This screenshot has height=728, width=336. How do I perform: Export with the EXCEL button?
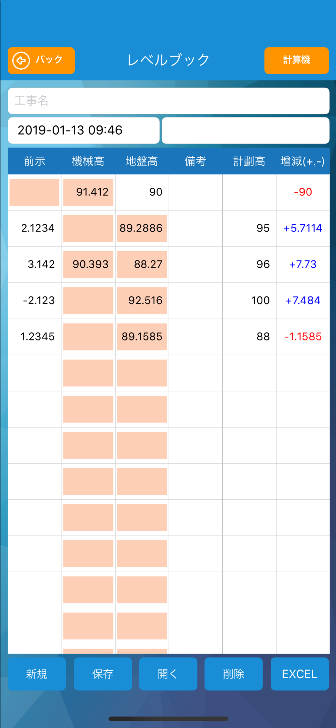[299, 674]
